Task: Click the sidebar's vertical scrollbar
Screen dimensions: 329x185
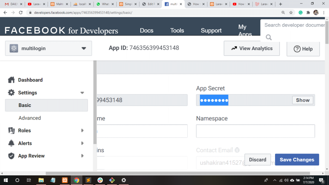Action: pos(95,102)
